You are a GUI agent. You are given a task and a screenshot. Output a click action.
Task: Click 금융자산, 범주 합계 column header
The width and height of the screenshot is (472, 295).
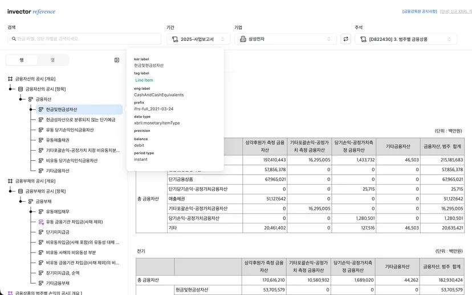[x=442, y=147]
